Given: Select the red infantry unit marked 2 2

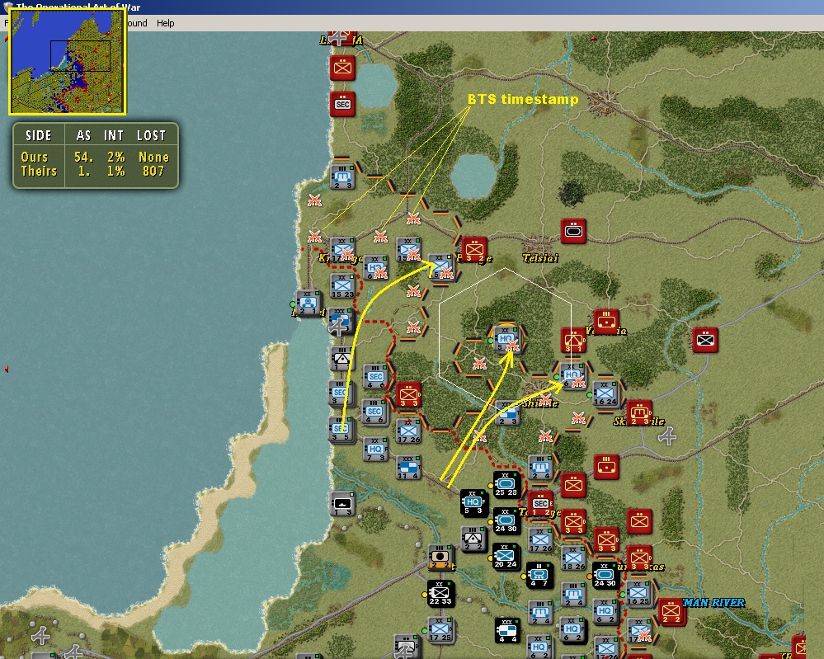Looking at the screenshot, I should click(671, 610).
